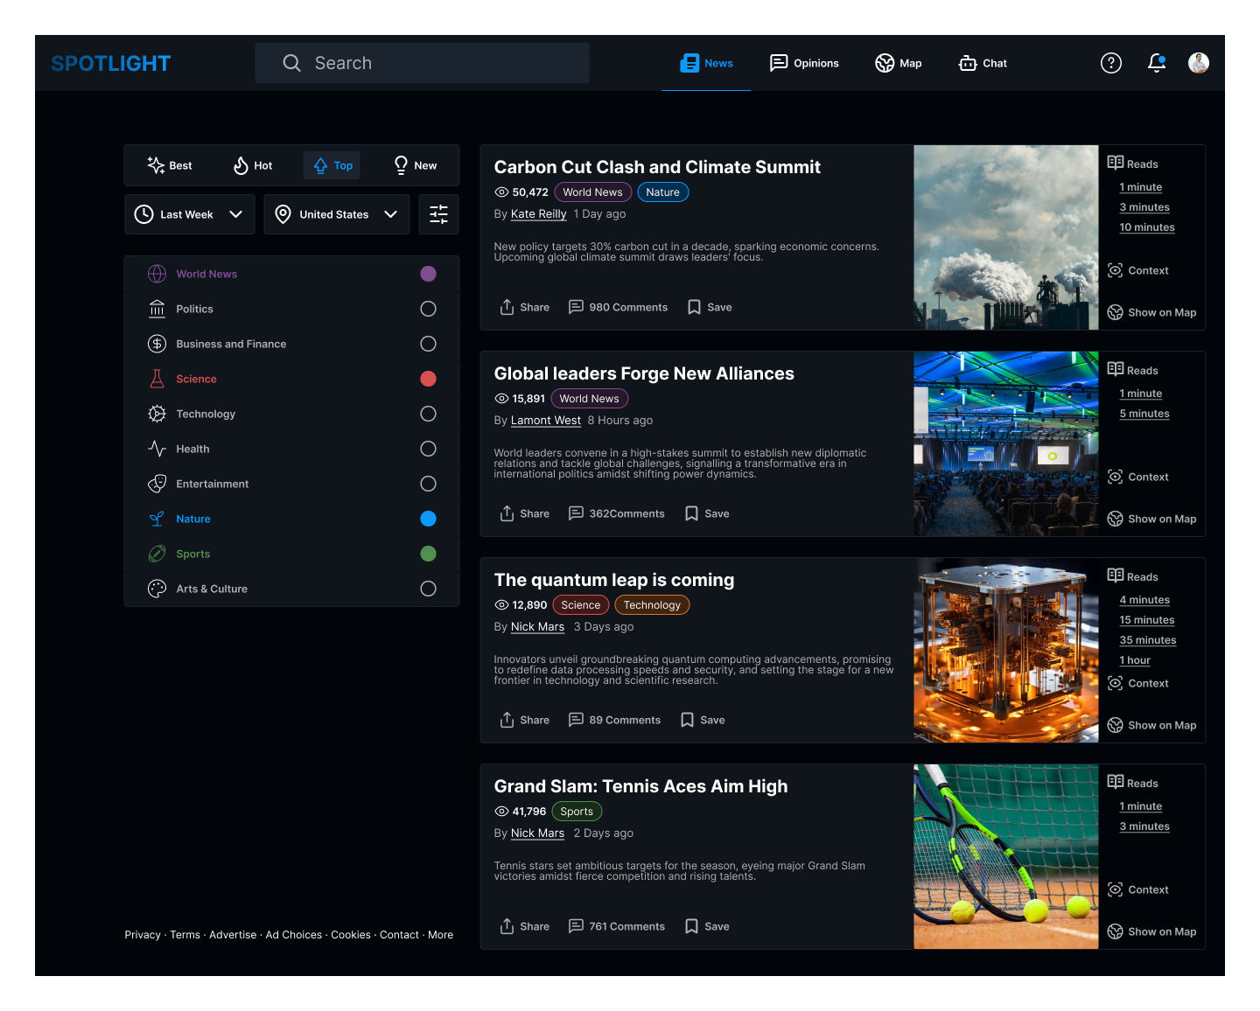Viewport: 1260px width, 1011px height.
Task: Open the United States location dropdown
Action: (336, 214)
